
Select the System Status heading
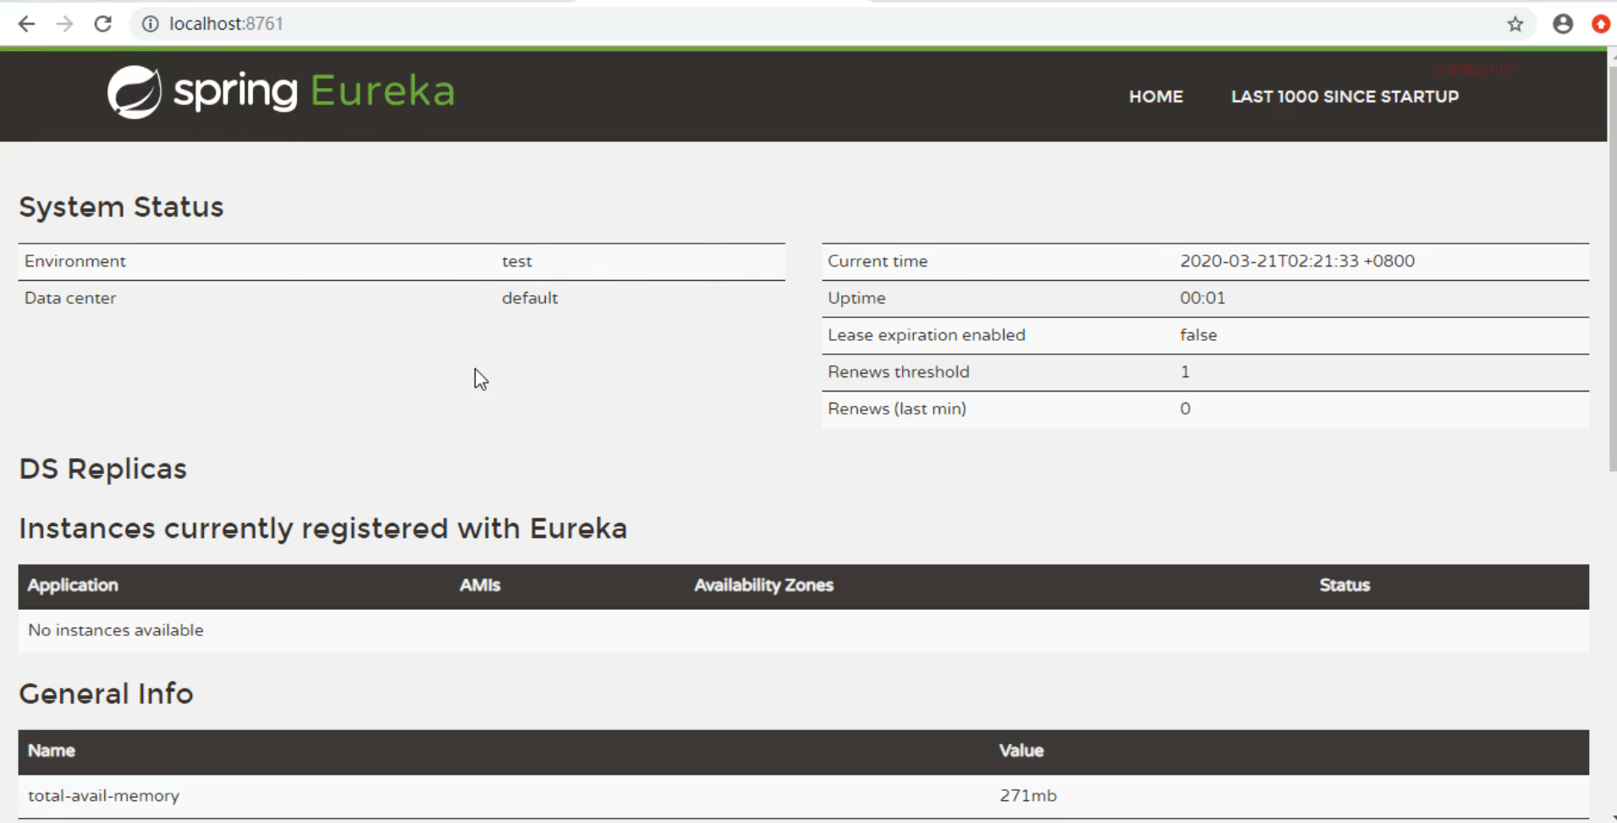tap(121, 207)
